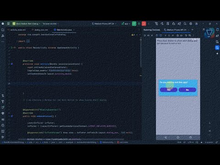
Task: Click the run gutter icon beside class MainActivity
Action: point(12,48)
